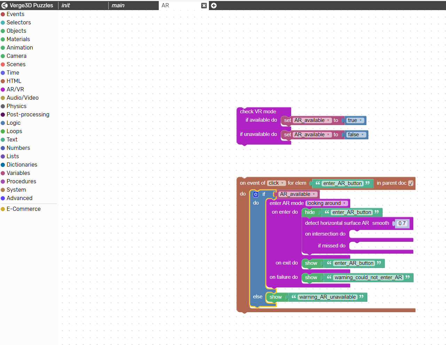Open AR_available dropdown in 'if unavailable' row

coord(312,135)
